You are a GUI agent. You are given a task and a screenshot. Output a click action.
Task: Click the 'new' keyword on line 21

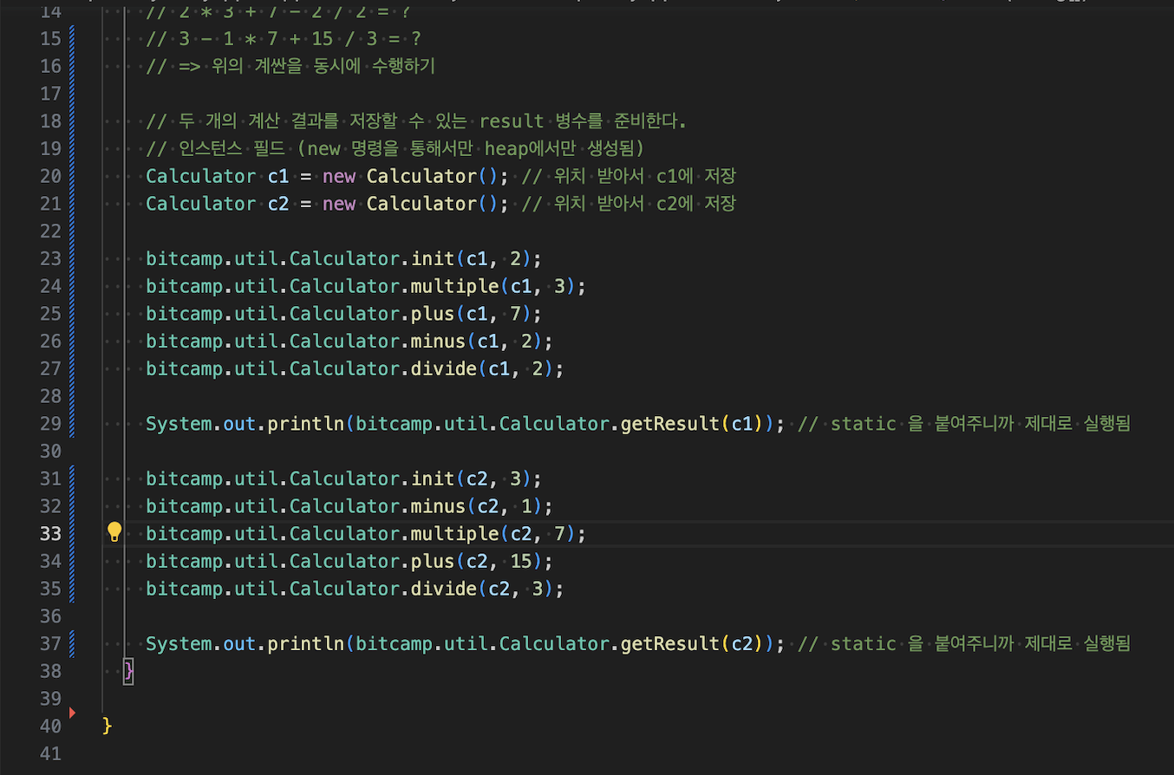339,204
